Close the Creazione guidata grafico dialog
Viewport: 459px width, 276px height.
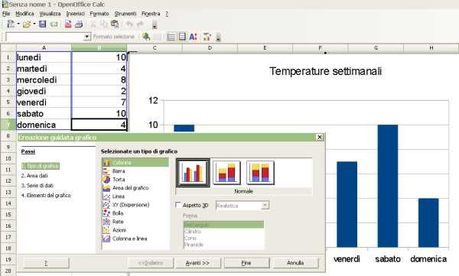(x=320, y=137)
